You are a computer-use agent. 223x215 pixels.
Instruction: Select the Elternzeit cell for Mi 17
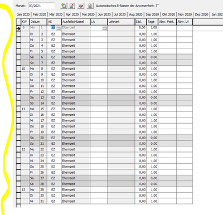(76, 120)
